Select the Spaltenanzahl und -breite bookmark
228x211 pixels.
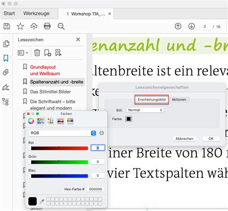coord(57,82)
